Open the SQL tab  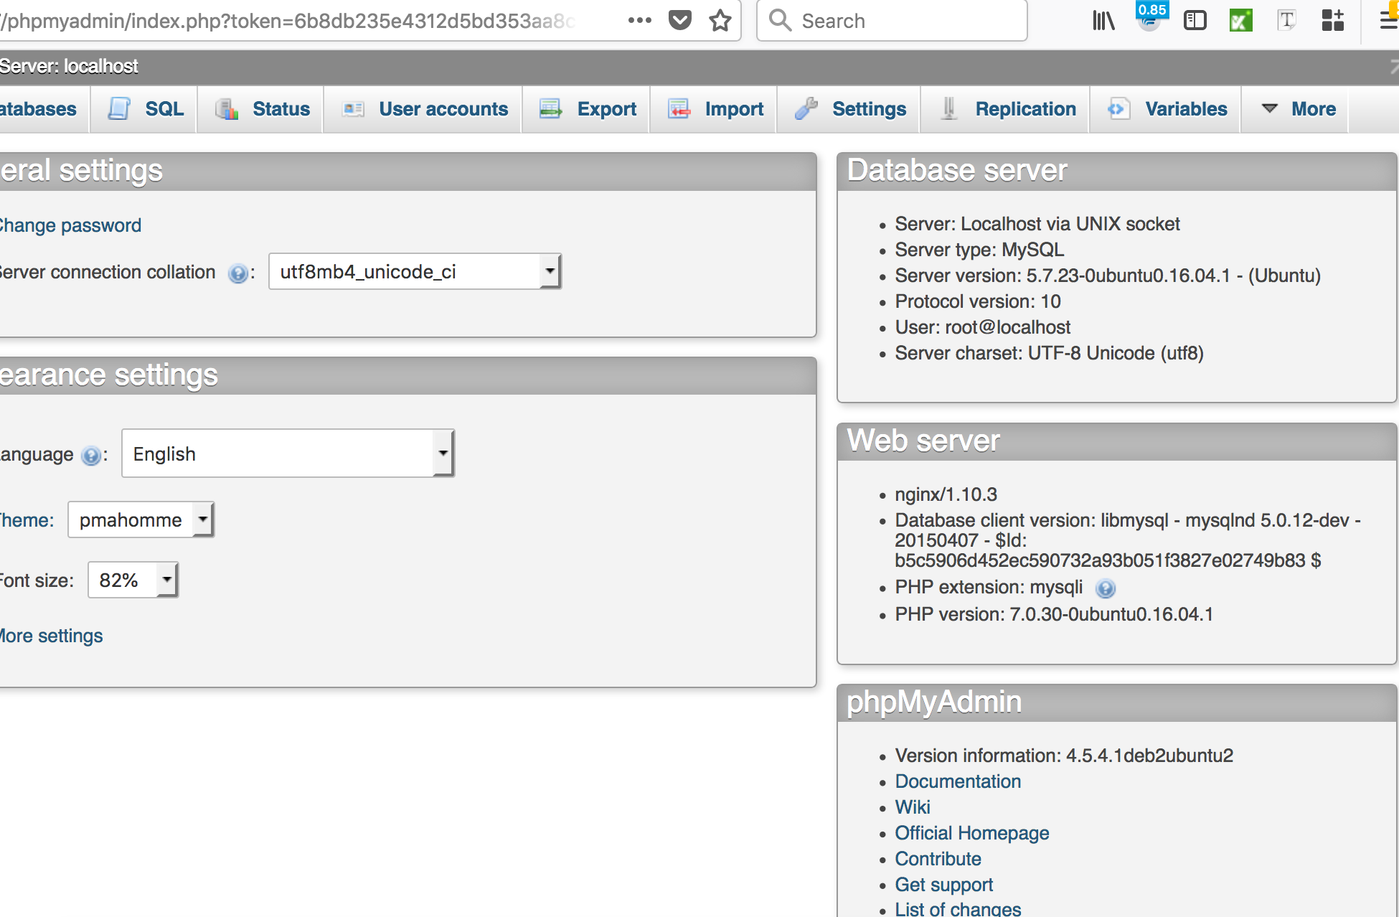click(x=143, y=109)
